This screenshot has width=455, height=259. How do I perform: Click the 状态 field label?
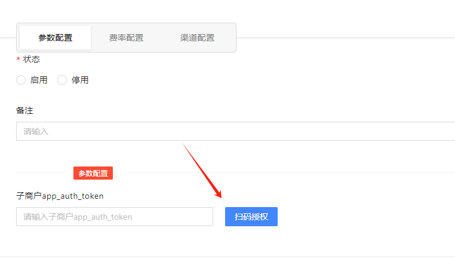[32, 59]
